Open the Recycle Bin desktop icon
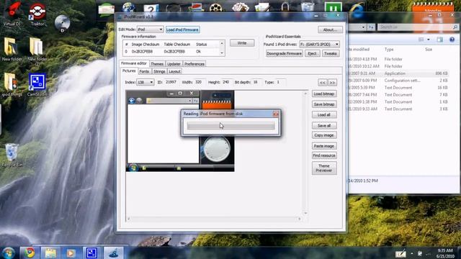This screenshot has height=259, width=461. (x=12, y=155)
